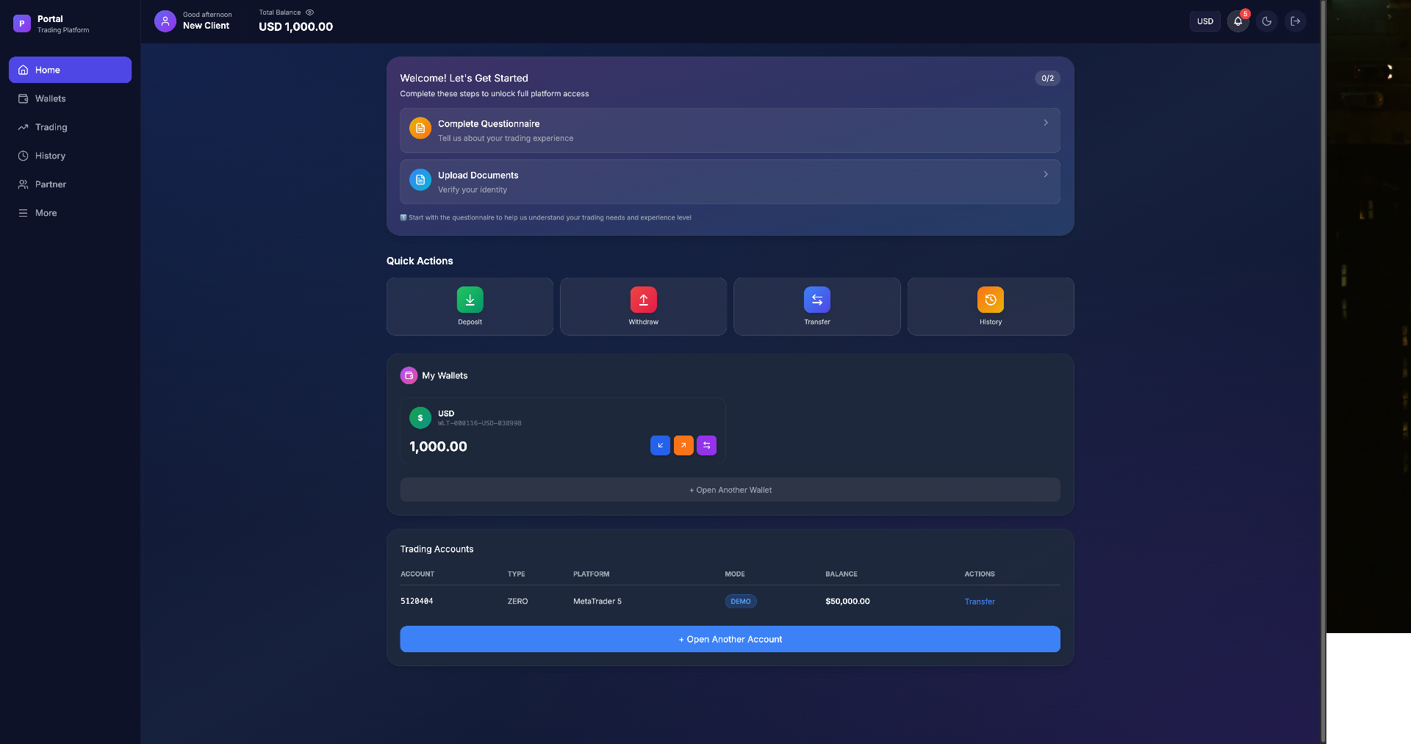The image size is (1411, 744).
Task: Go to Wallets in the sidebar
Action: 50,98
